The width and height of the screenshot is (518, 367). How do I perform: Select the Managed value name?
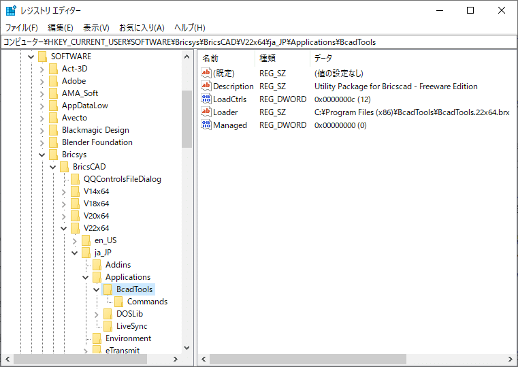(230, 125)
